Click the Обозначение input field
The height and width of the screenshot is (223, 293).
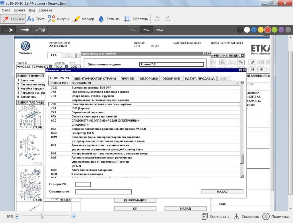[104, 192]
